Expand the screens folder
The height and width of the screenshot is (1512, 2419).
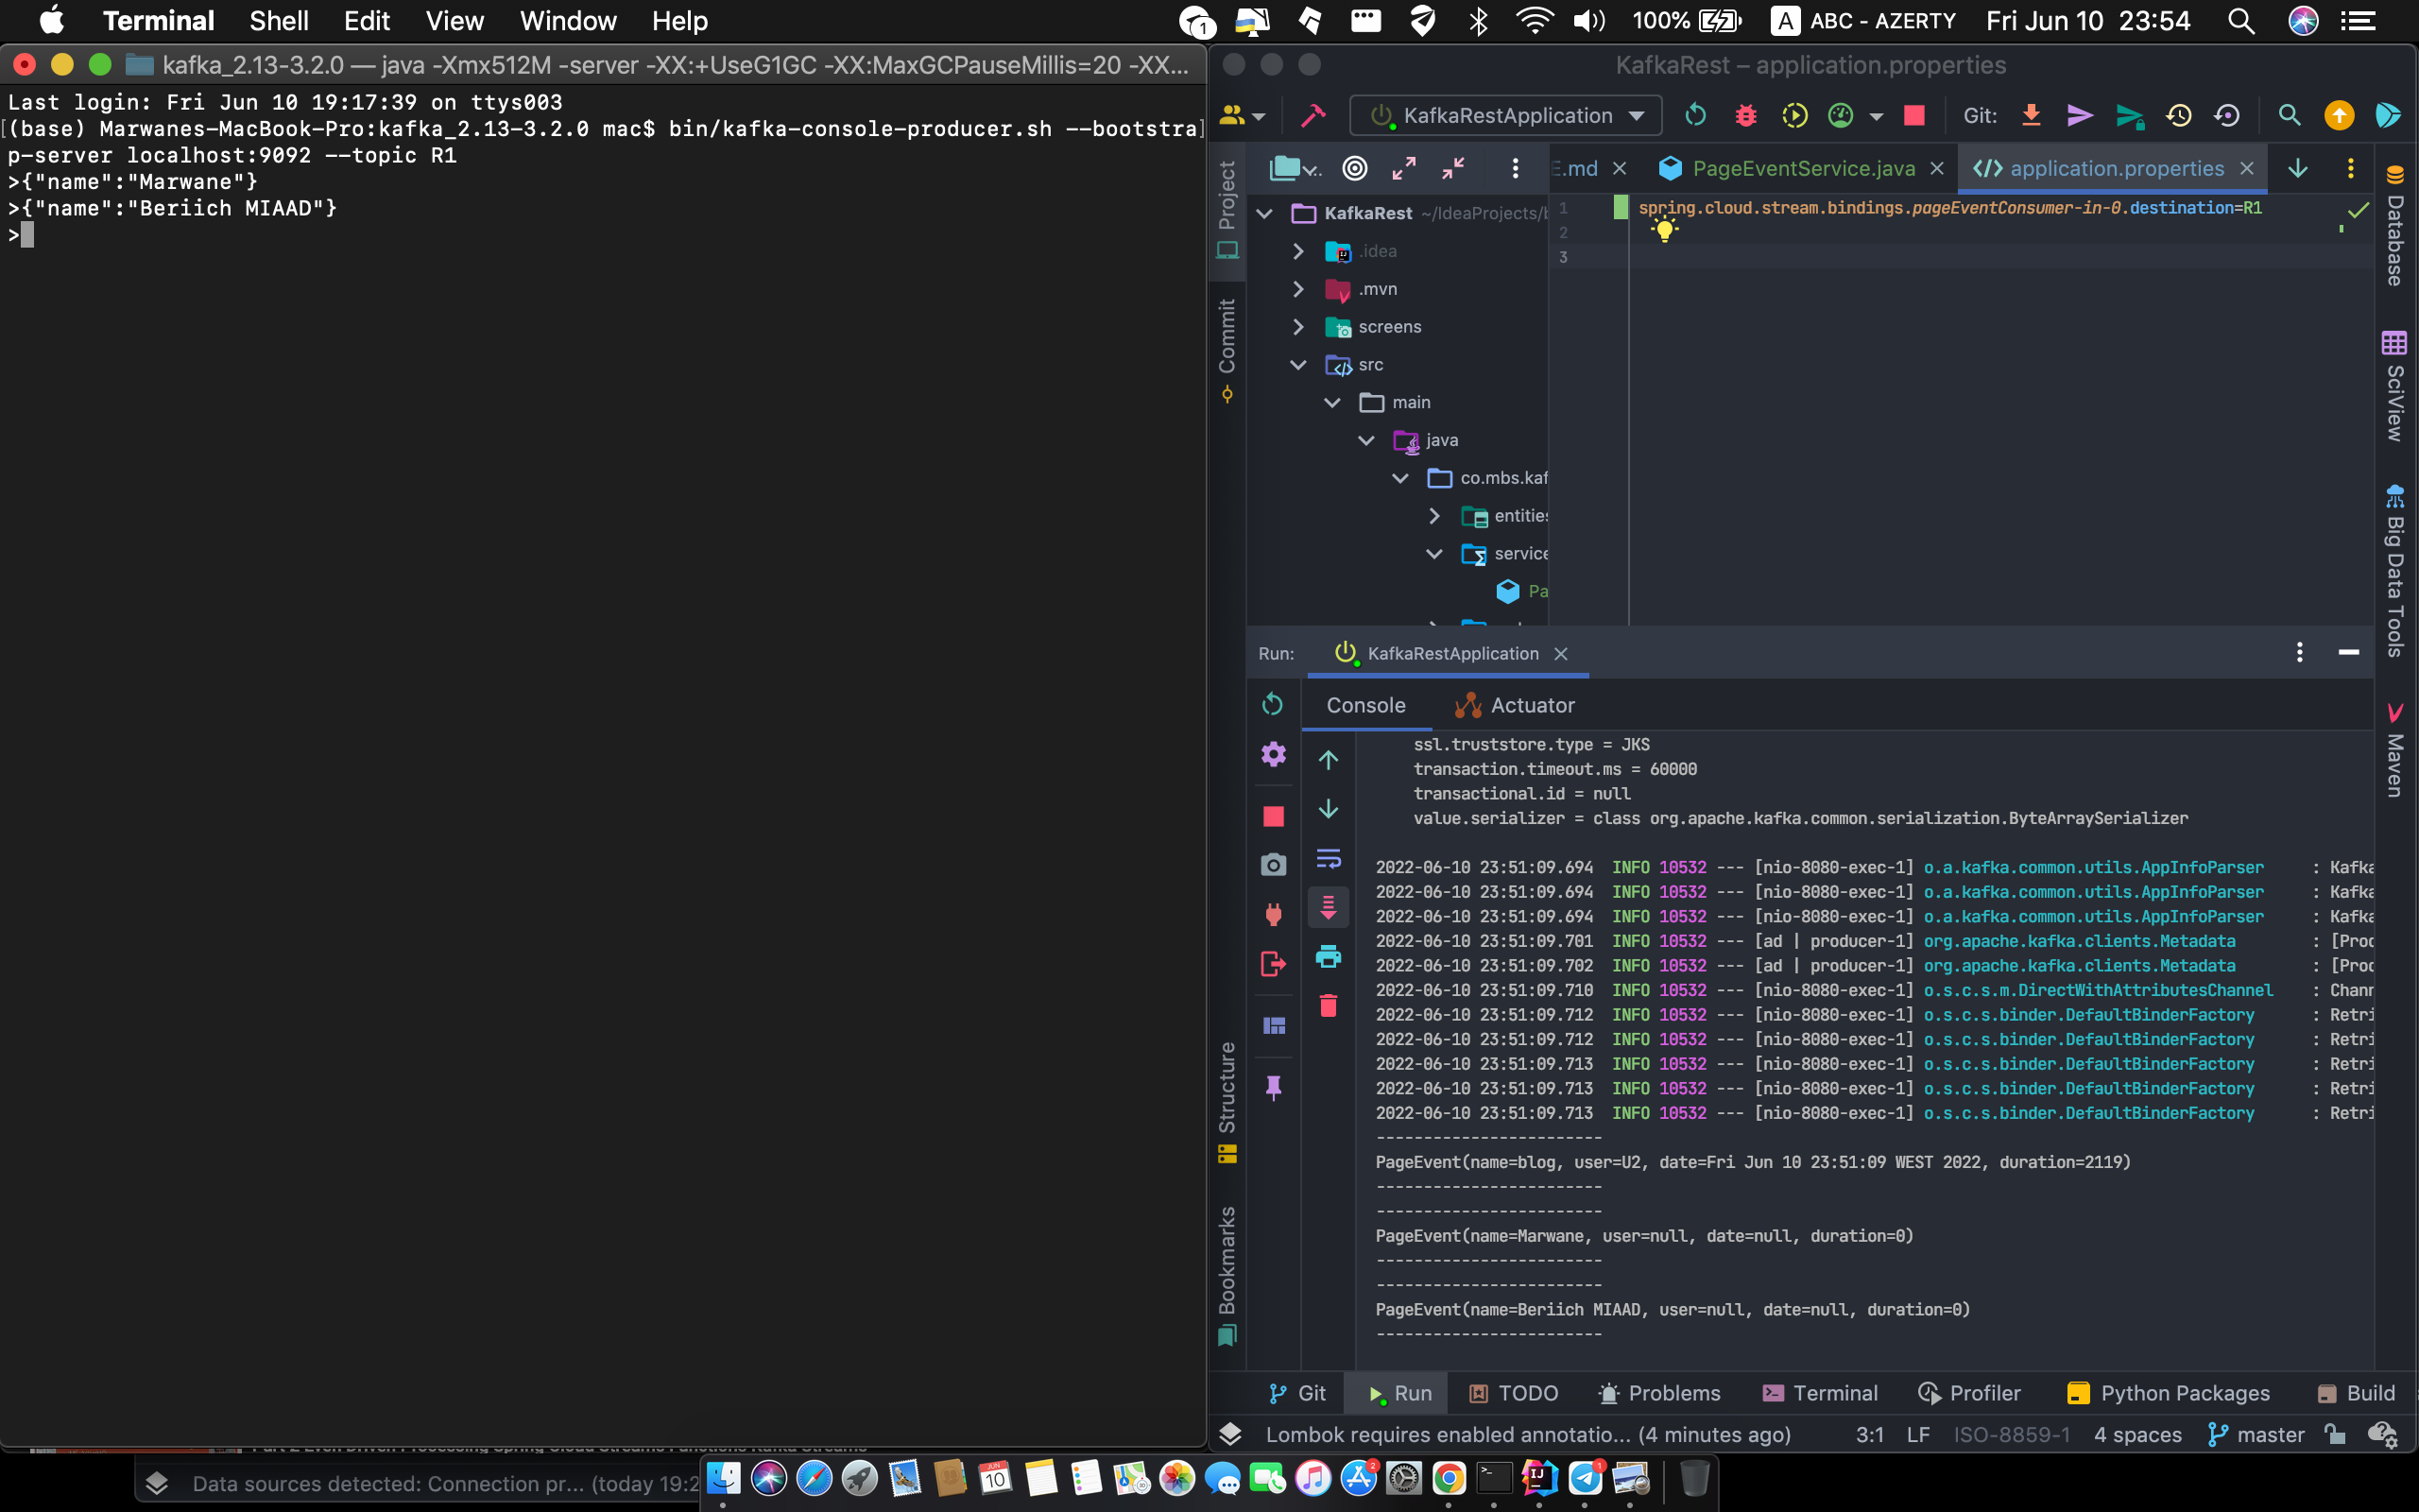click(1297, 327)
